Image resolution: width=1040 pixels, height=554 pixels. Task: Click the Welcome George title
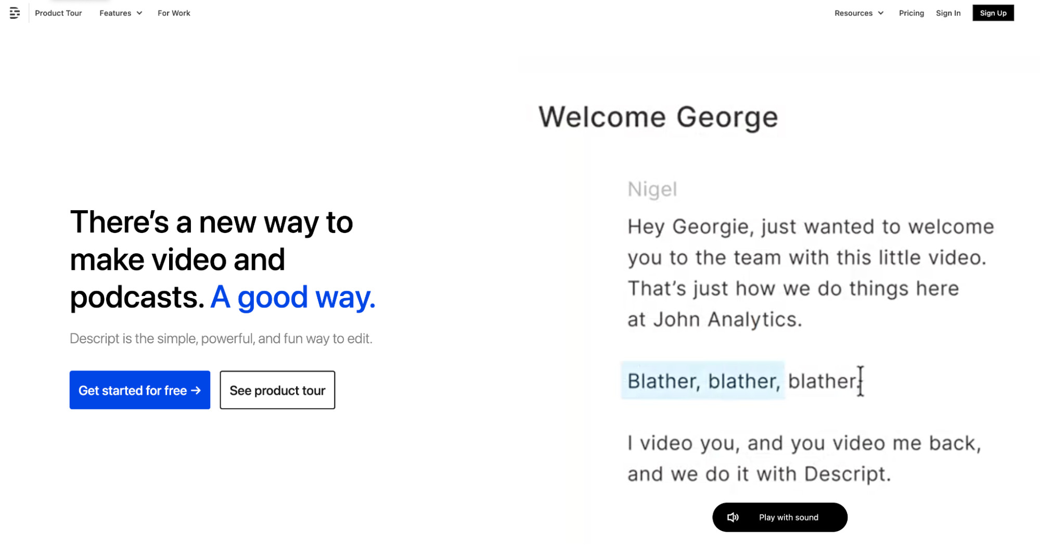pyautogui.click(x=658, y=117)
